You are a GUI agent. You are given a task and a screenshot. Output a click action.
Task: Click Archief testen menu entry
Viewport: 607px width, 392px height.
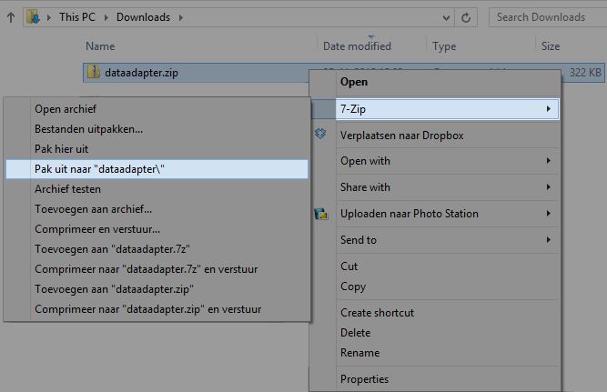67,189
